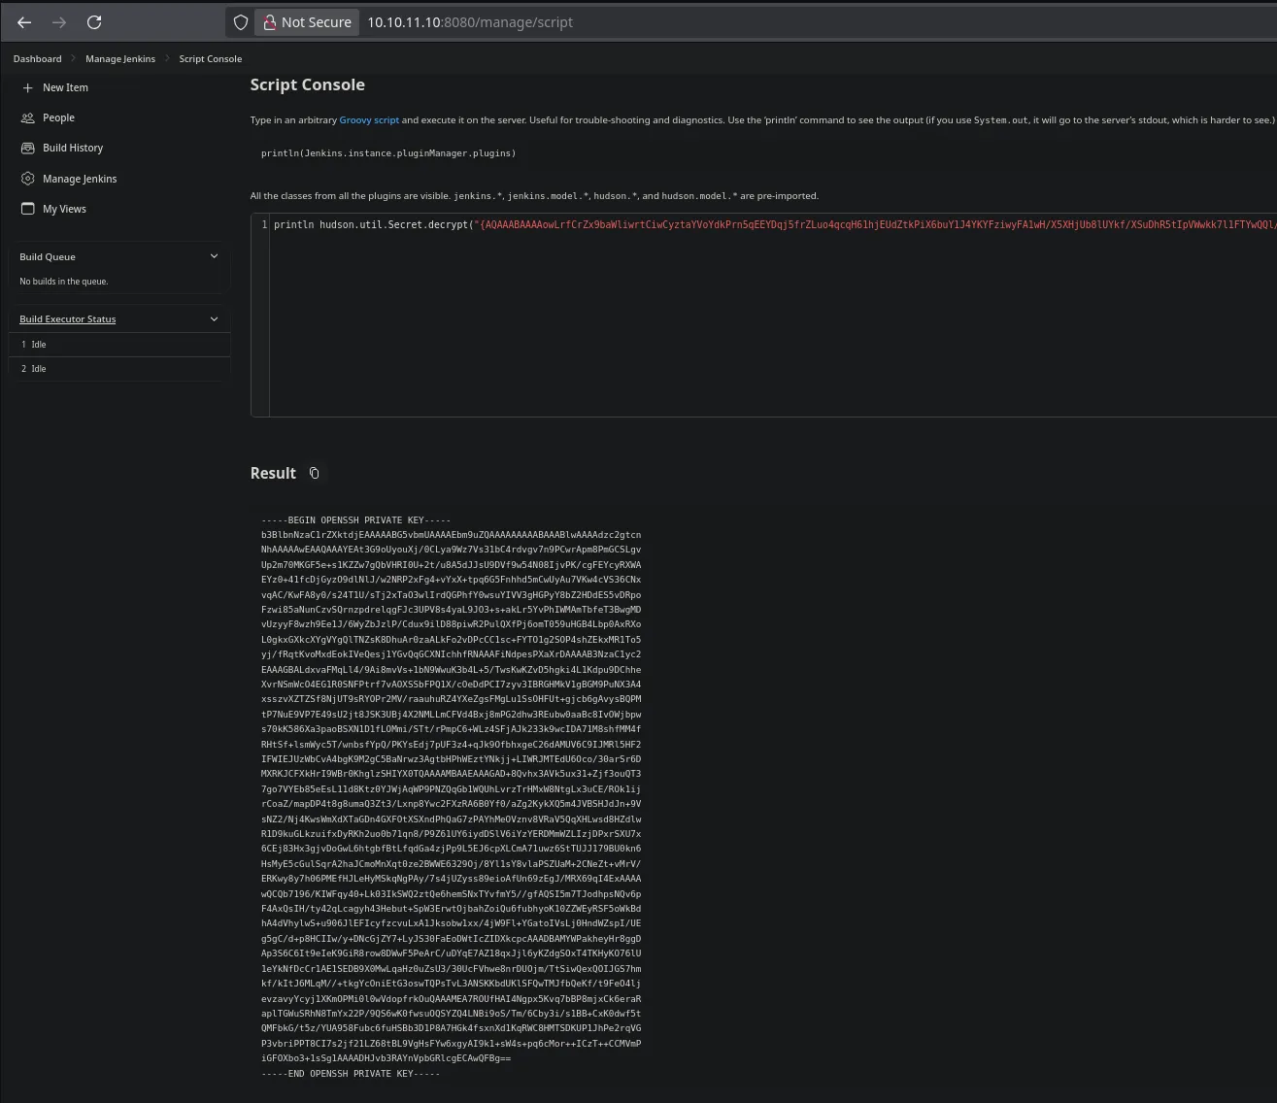The width and height of the screenshot is (1277, 1103).
Task: Collapse the Build Executor Status panel
Action: pyautogui.click(x=214, y=318)
